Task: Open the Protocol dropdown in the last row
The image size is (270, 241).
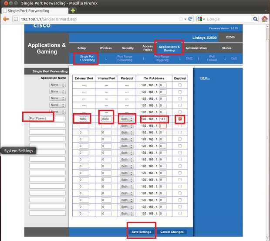Action: coord(127,214)
